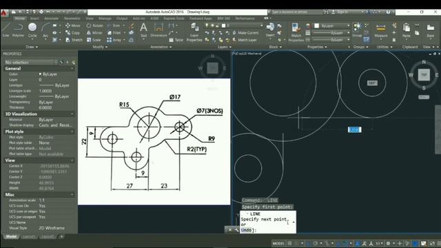Insert a Table
The image size is (441, 248).
coord(176,40)
